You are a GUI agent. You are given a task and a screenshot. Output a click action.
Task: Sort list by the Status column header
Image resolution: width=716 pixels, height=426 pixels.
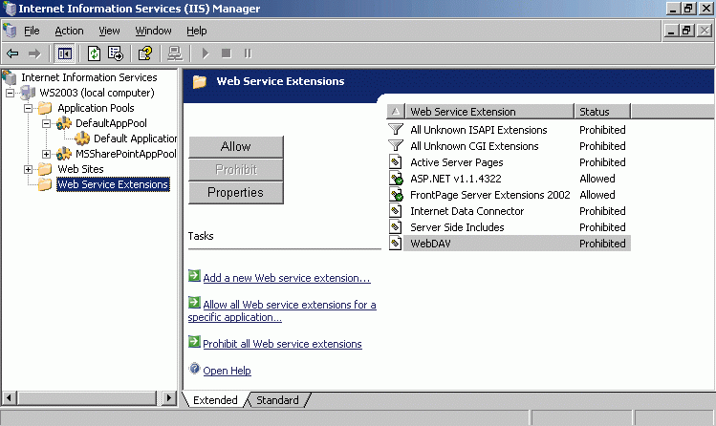point(602,112)
